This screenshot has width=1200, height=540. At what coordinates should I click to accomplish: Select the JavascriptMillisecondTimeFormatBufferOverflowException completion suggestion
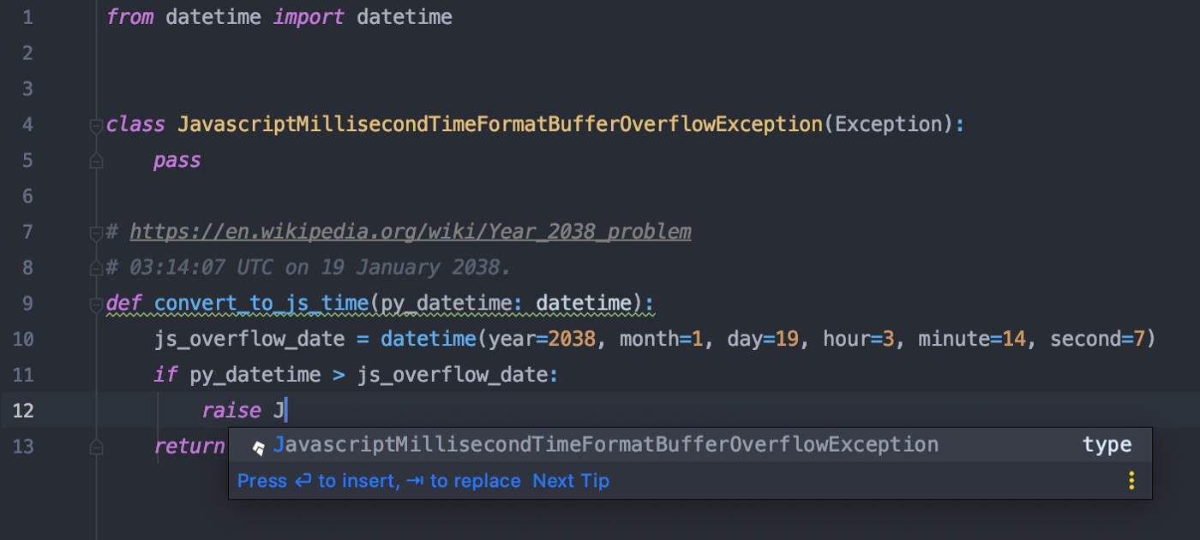click(605, 445)
